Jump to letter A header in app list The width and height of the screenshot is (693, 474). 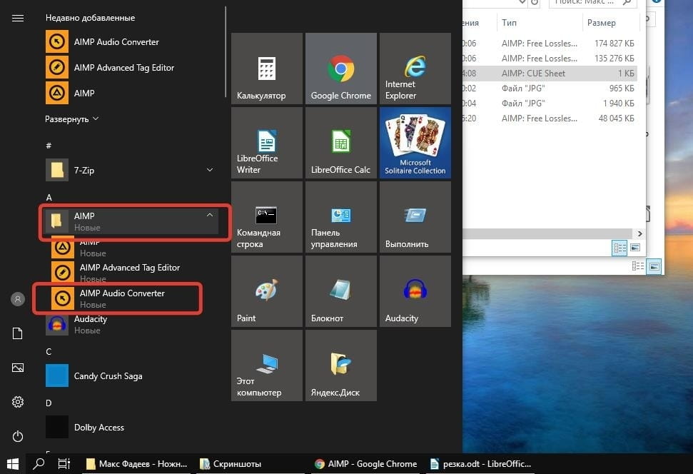[x=49, y=197]
